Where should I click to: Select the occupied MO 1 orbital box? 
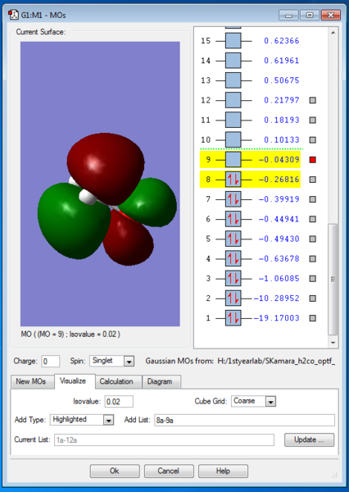click(x=233, y=318)
